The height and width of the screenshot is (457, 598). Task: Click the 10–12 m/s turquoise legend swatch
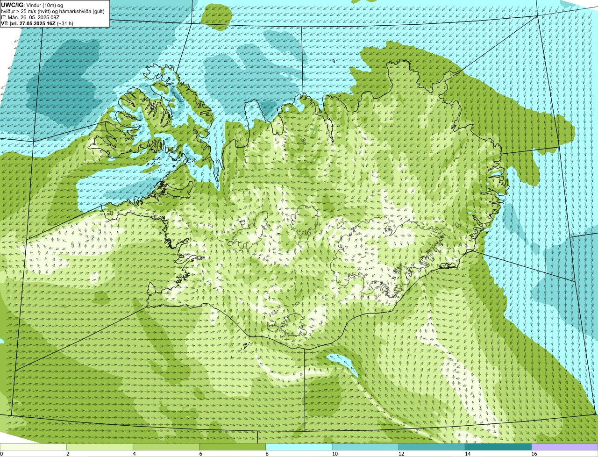point(365,447)
